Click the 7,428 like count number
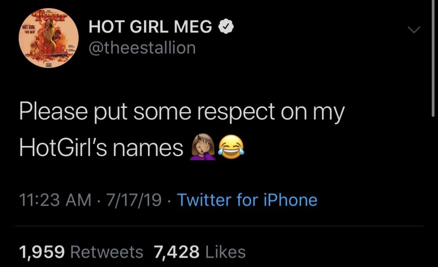The height and width of the screenshot is (267, 438). pyautogui.click(x=177, y=252)
